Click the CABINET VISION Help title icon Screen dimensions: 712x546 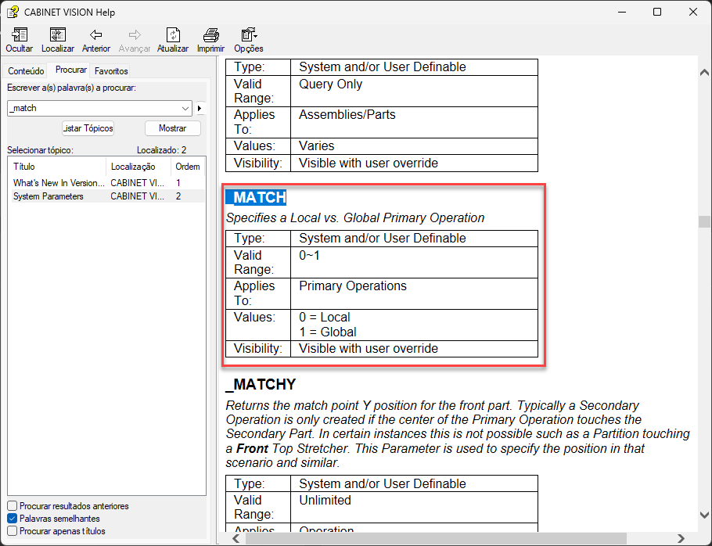[x=13, y=12]
